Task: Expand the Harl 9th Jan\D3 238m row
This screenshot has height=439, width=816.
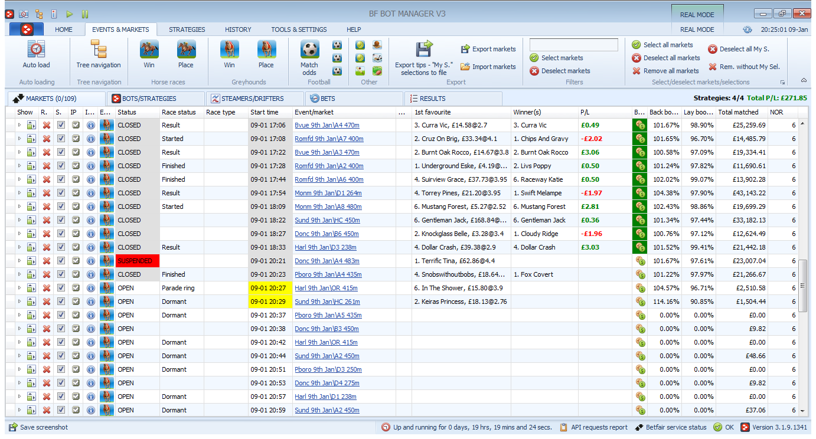Action: 19,247
